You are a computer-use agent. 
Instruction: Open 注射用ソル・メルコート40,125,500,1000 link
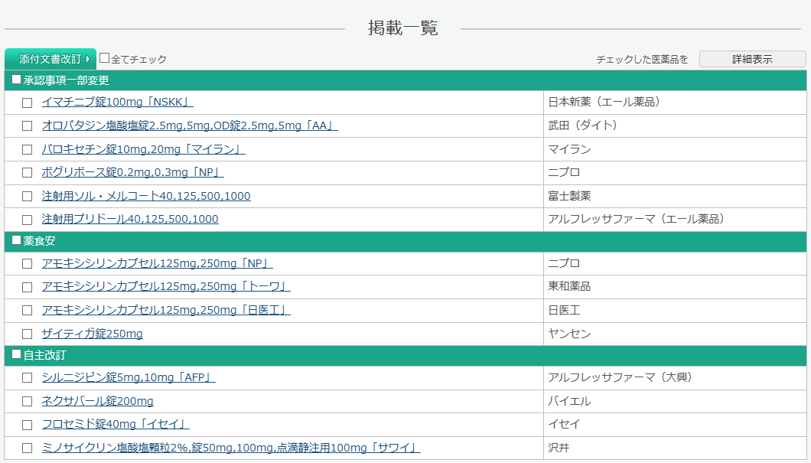click(146, 196)
